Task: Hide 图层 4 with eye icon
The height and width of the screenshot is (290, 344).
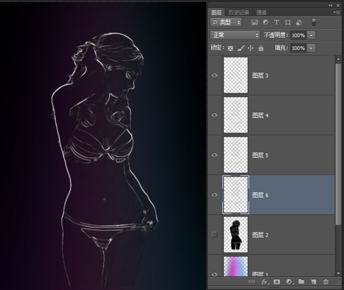Action: pyautogui.click(x=215, y=115)
